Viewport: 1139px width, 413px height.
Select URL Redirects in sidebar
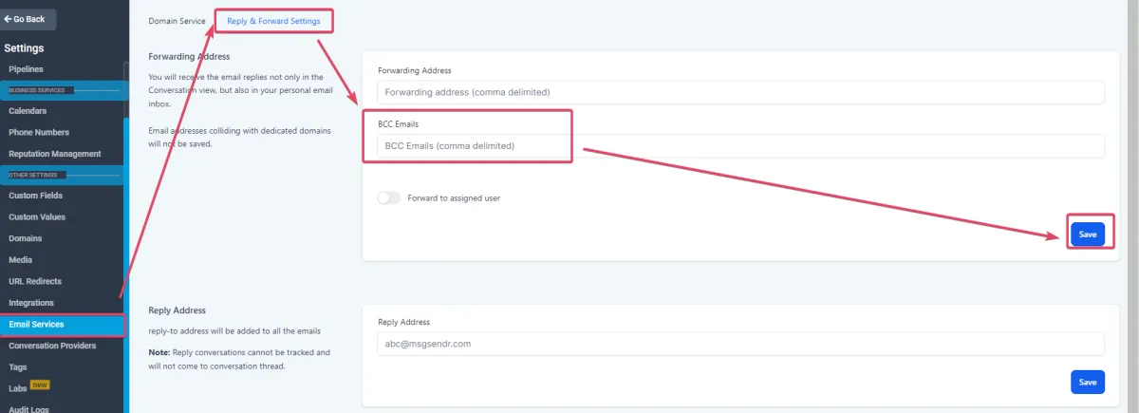click(x=37, y=281)
